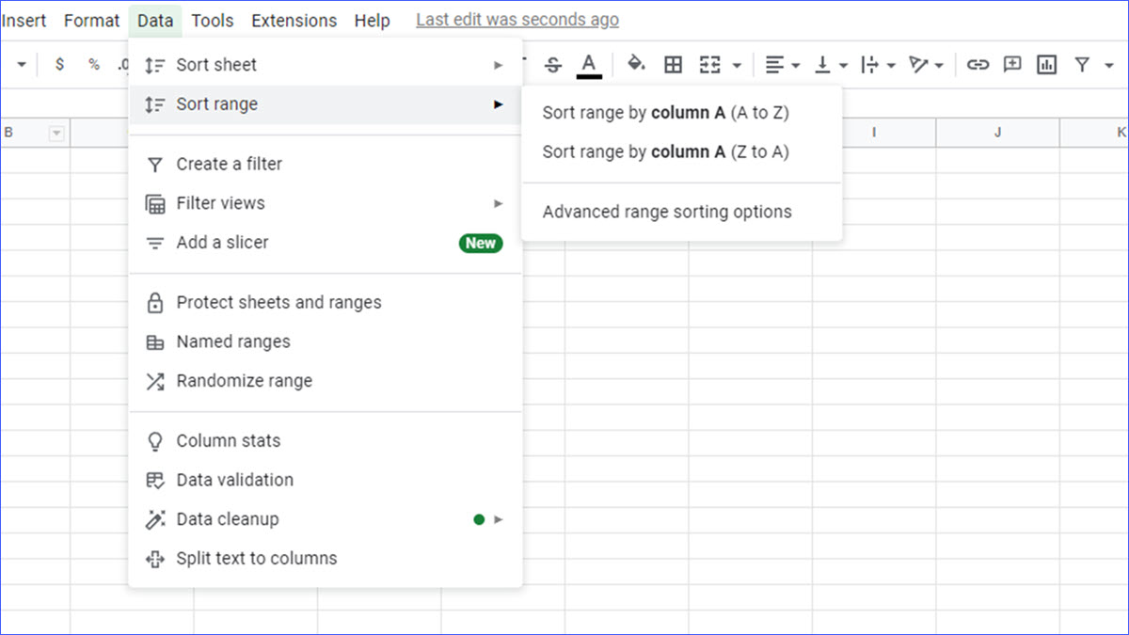Select column J header
The image size is (1129, 635).
(997, 134)
